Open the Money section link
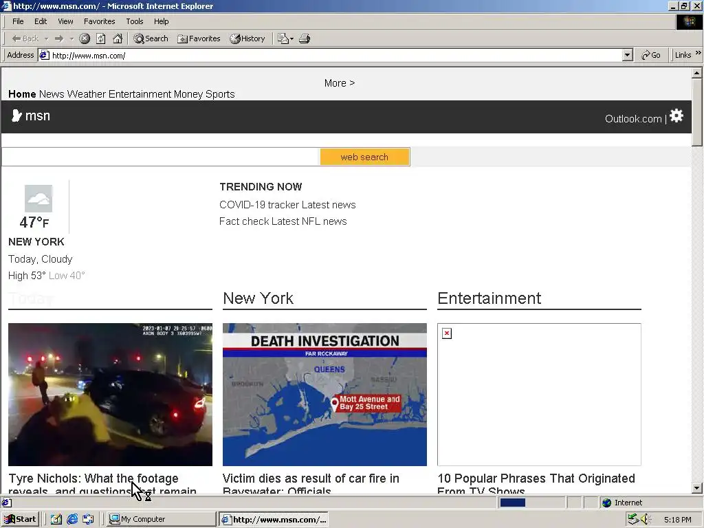The image size is (704, 528). (188, 94)
